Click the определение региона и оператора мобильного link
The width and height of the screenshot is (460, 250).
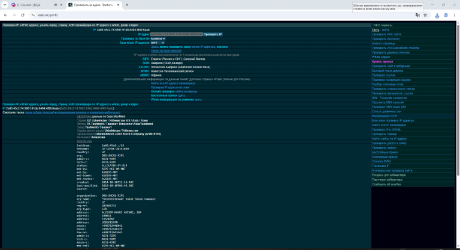tap(89, 112)
